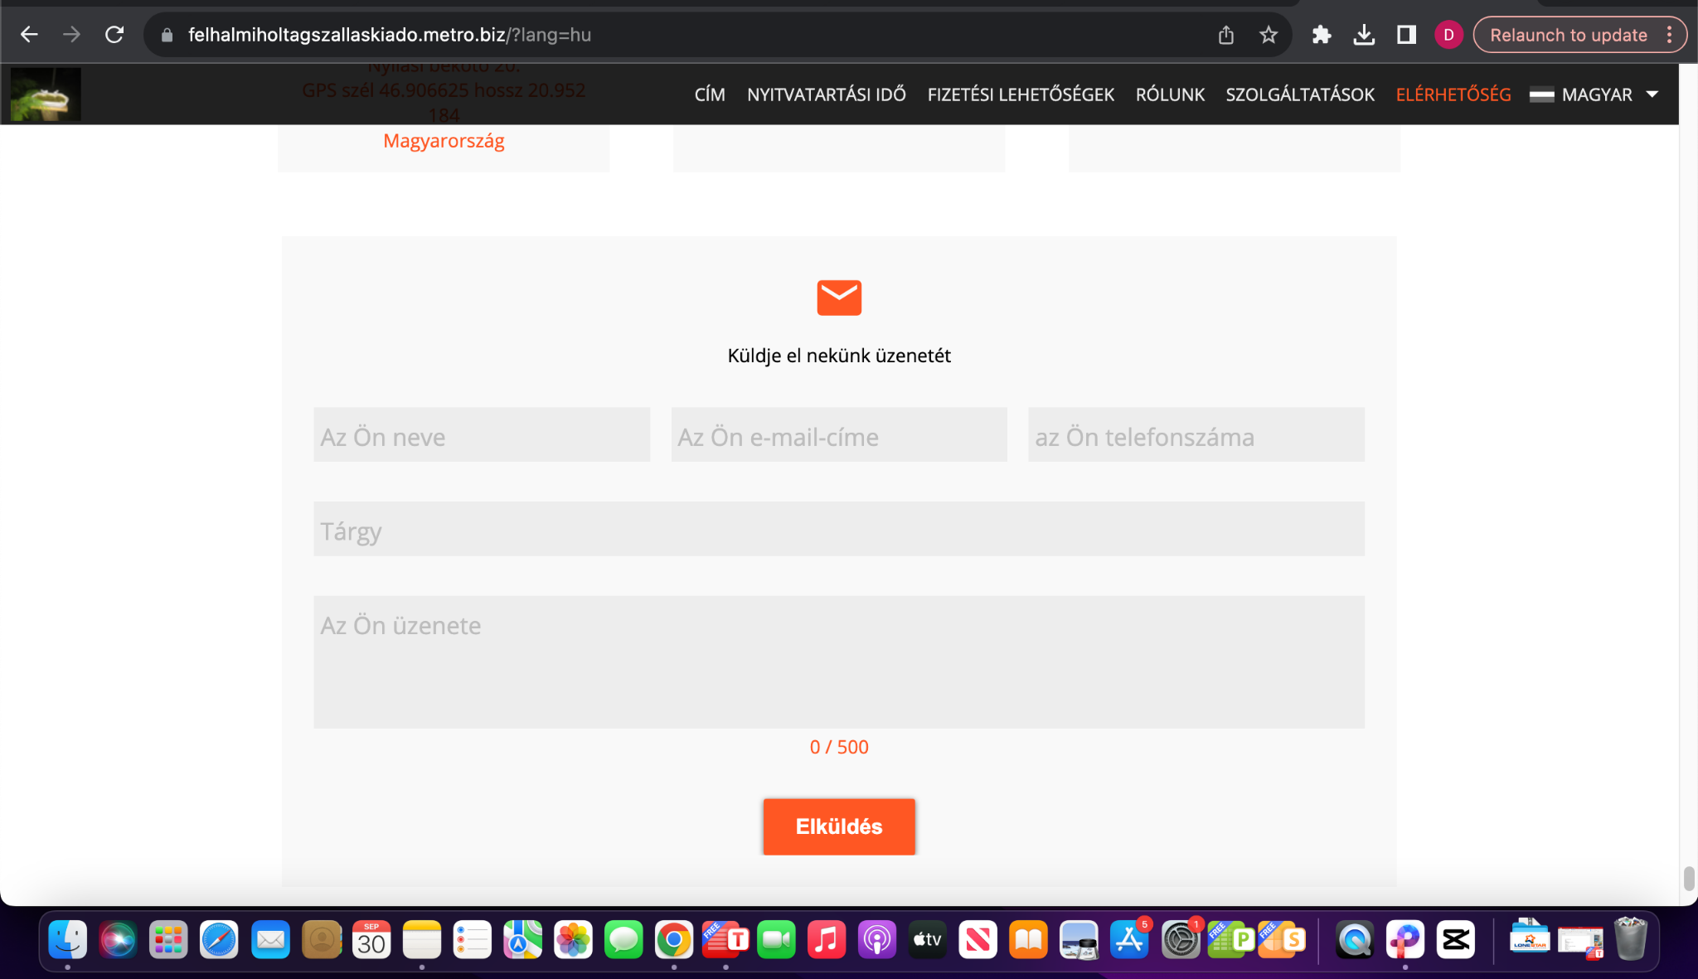The height and width of the screenshot is (979, 1698).
Task: Reload the page with refresh icon
Action: click(x=114, y=35)
